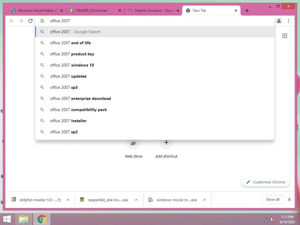Switch to Dolphin Emulator tab
Image resolution: width=300 pixels, height=225 pixels.
(x=153, y=11)
